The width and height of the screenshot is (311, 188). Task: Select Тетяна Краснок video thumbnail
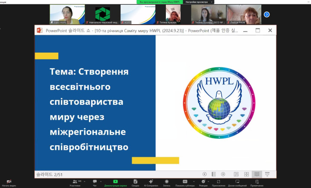[173, 15]
